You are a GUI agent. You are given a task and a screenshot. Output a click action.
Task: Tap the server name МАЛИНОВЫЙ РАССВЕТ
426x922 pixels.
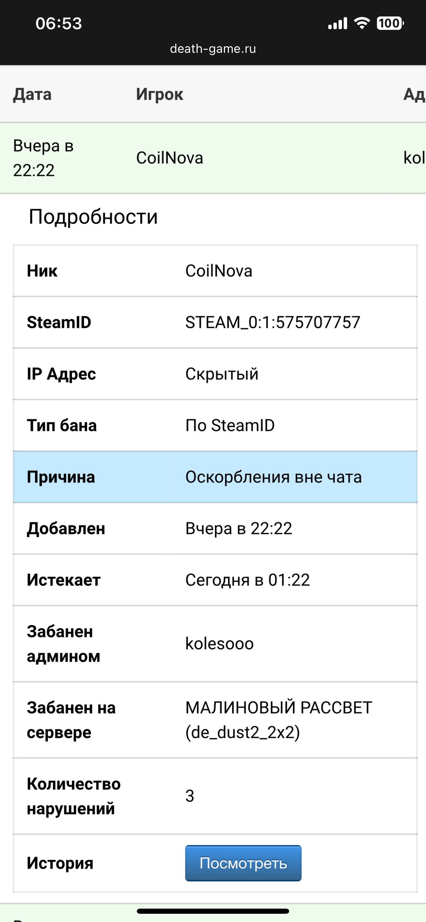279,708
